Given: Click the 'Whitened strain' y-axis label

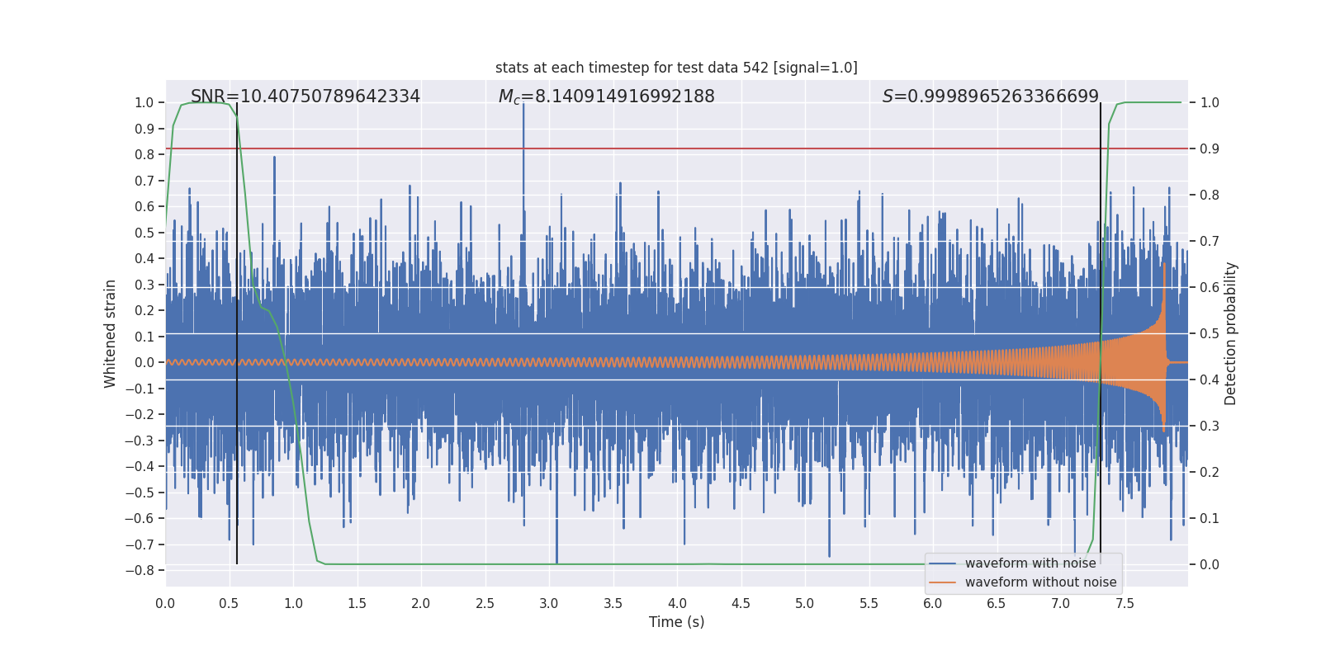Looking at the screenshot, I should [x=111, y=333].
